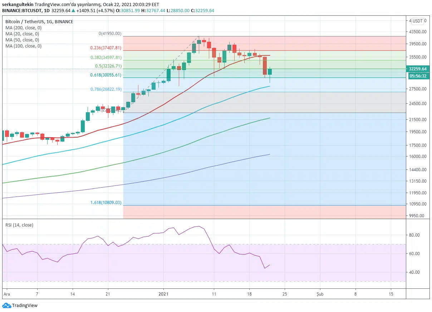Click the 2021 marker on the time axis
Viewport: 432px width, 312px height.
(x=163, y=294)
